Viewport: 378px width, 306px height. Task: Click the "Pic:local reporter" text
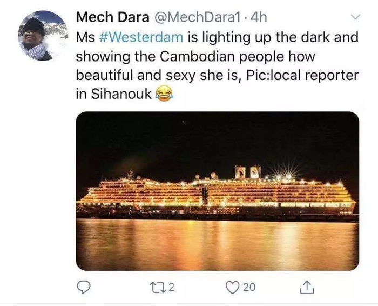[302, 75]
